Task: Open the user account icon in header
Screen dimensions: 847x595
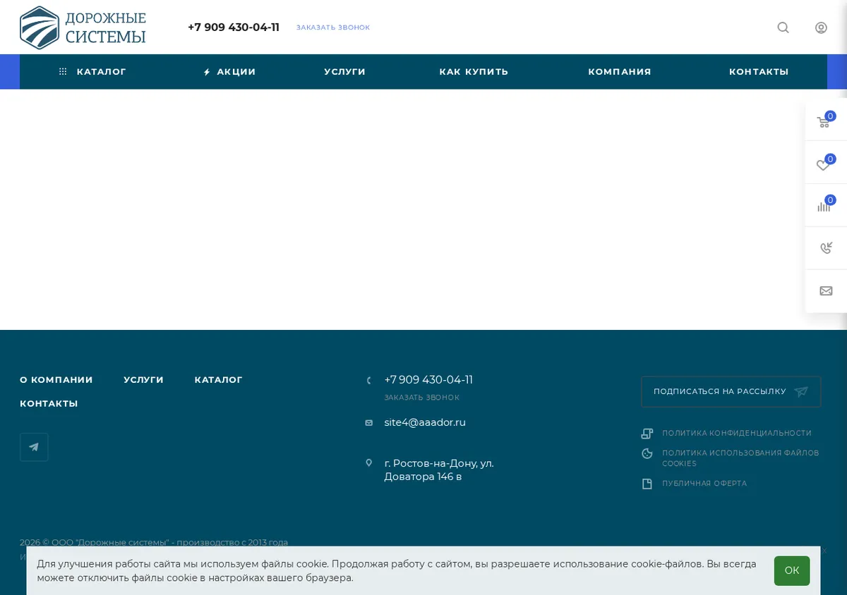Action: 821,27
